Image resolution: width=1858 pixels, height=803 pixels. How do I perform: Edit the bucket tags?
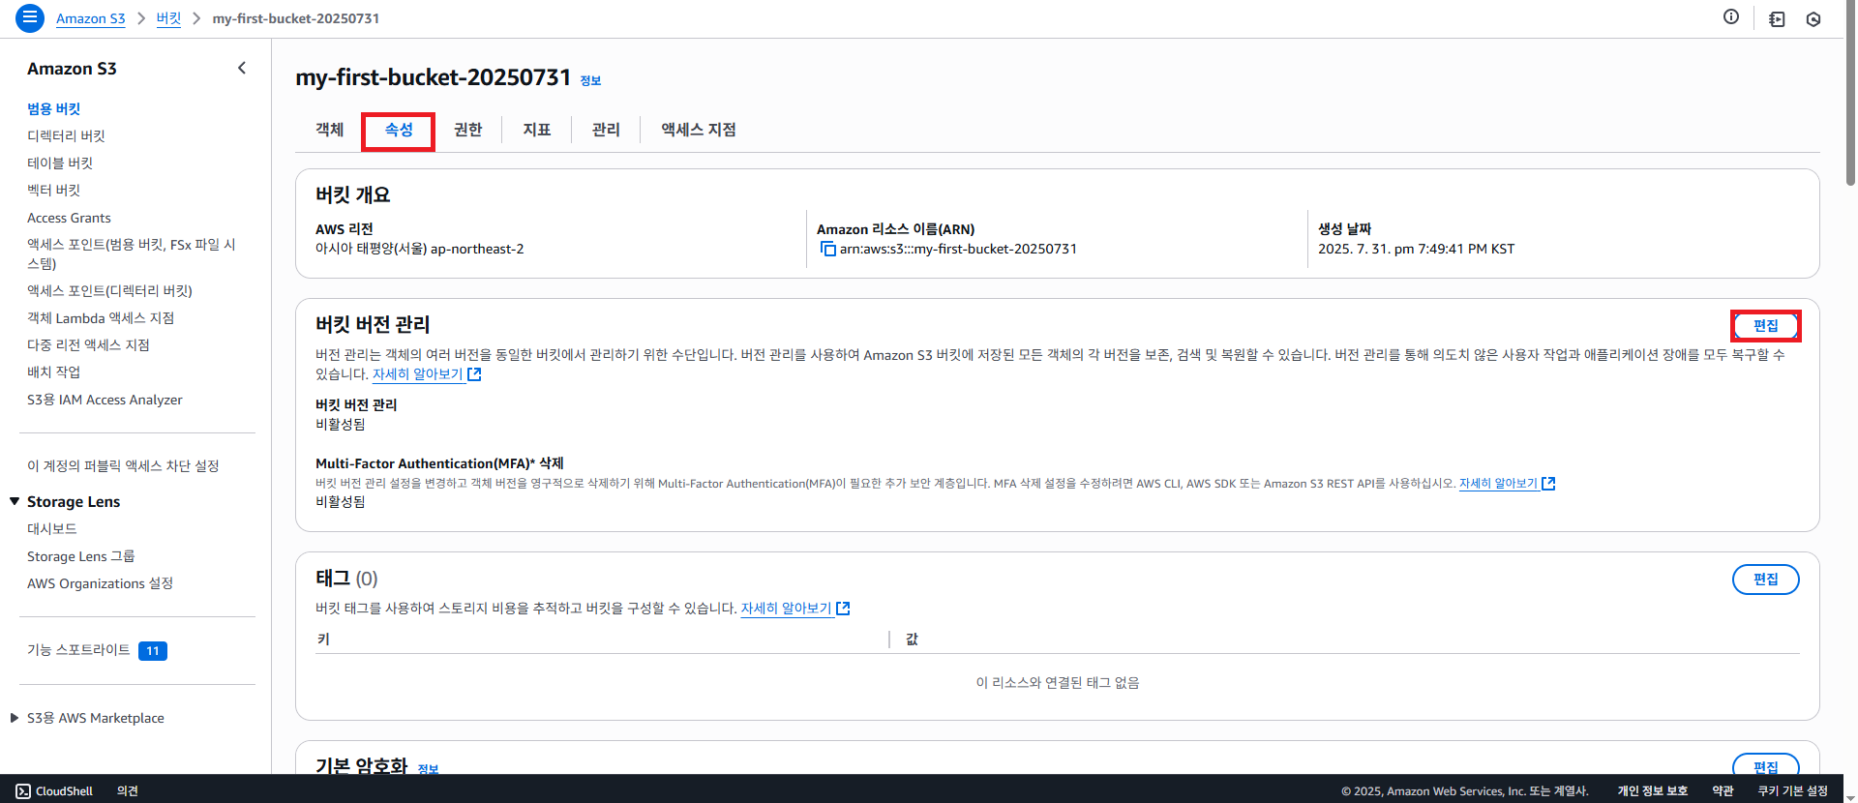click(1766, 580)
